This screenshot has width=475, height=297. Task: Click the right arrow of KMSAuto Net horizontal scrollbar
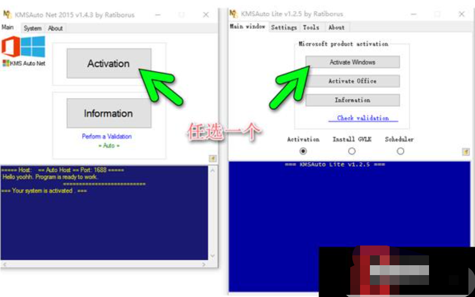pyautogui.click(x=204, y=265)
